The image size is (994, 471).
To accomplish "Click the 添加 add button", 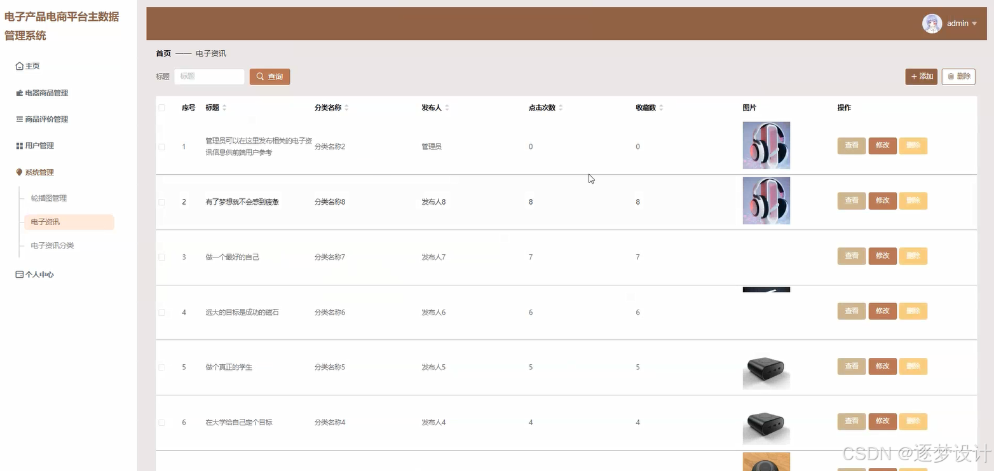I will coord(922,76).
